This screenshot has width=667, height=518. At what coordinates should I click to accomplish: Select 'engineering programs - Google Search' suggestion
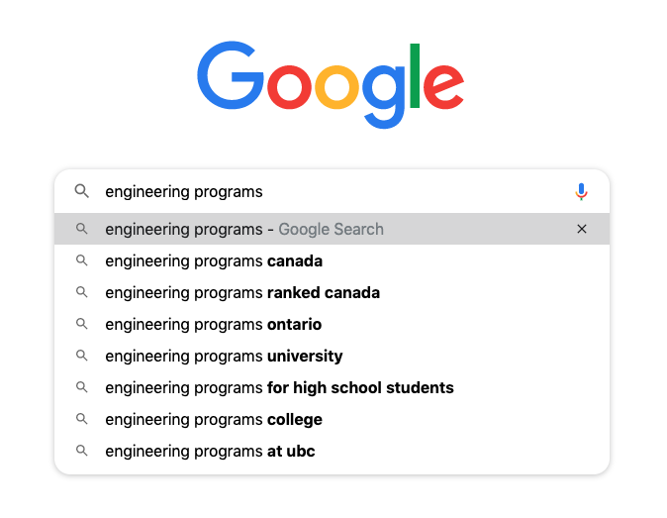point(332,229)
